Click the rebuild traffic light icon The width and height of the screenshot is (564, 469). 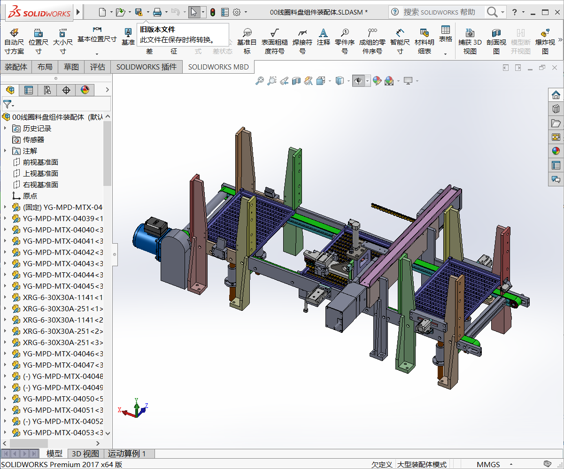(213, 12)
